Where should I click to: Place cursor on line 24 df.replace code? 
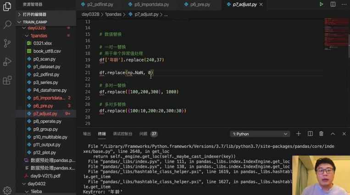(139, 92)
